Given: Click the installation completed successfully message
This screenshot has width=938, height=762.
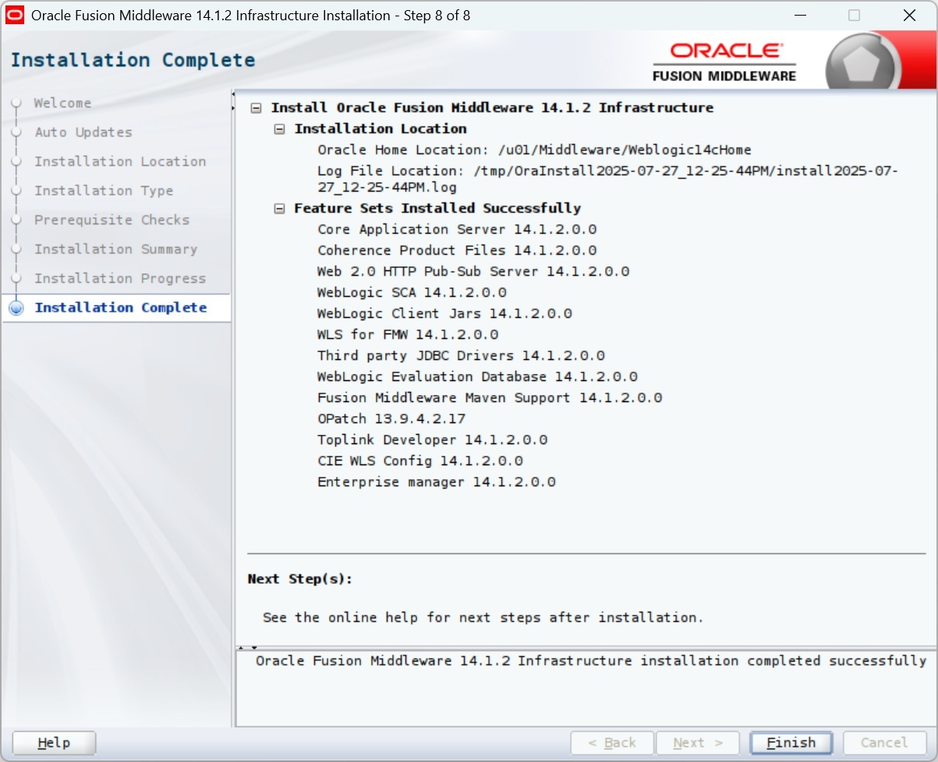Looking at the screenshot, I should tap(591, 661).
